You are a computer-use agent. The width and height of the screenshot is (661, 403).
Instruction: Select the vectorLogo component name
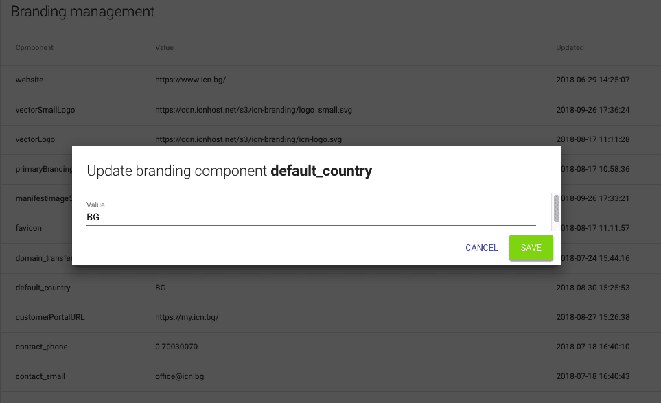click(35, 139)
